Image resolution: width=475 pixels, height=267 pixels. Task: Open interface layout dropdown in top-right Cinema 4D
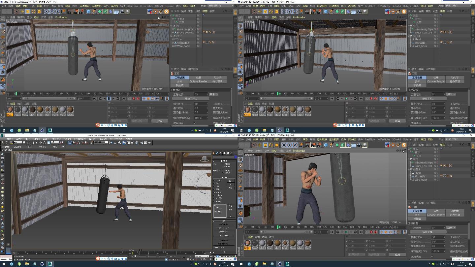(458, 6)
